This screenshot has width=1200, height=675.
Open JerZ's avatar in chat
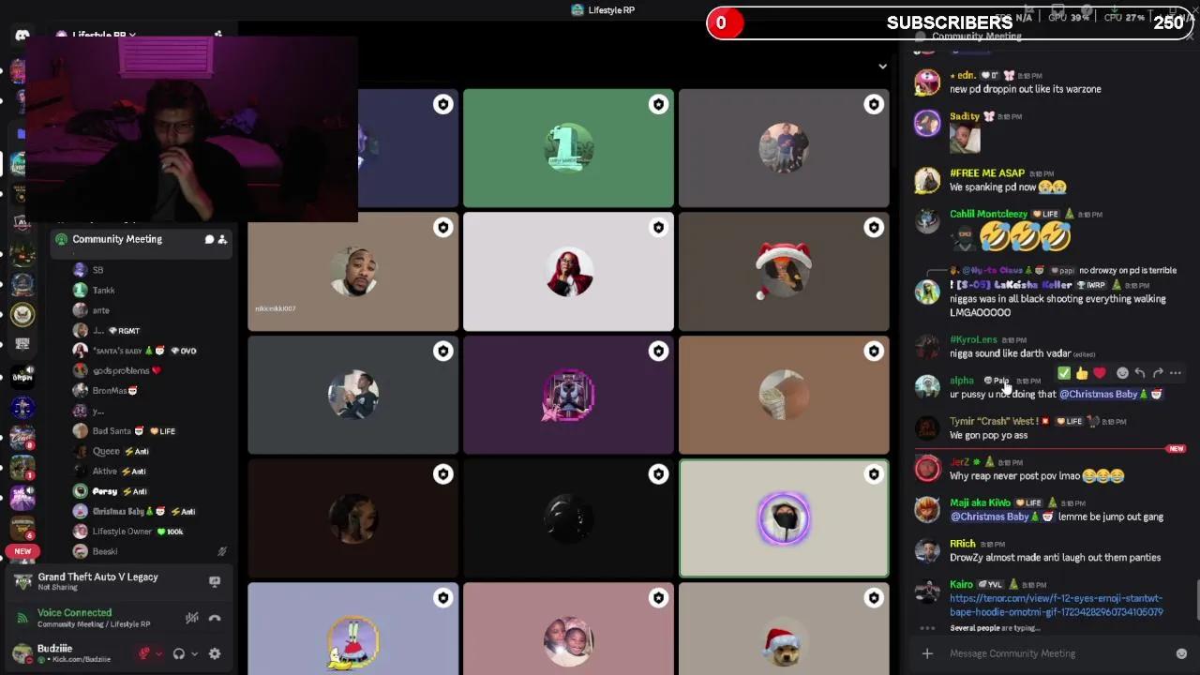pyautogui.click(x=927, y=468)
